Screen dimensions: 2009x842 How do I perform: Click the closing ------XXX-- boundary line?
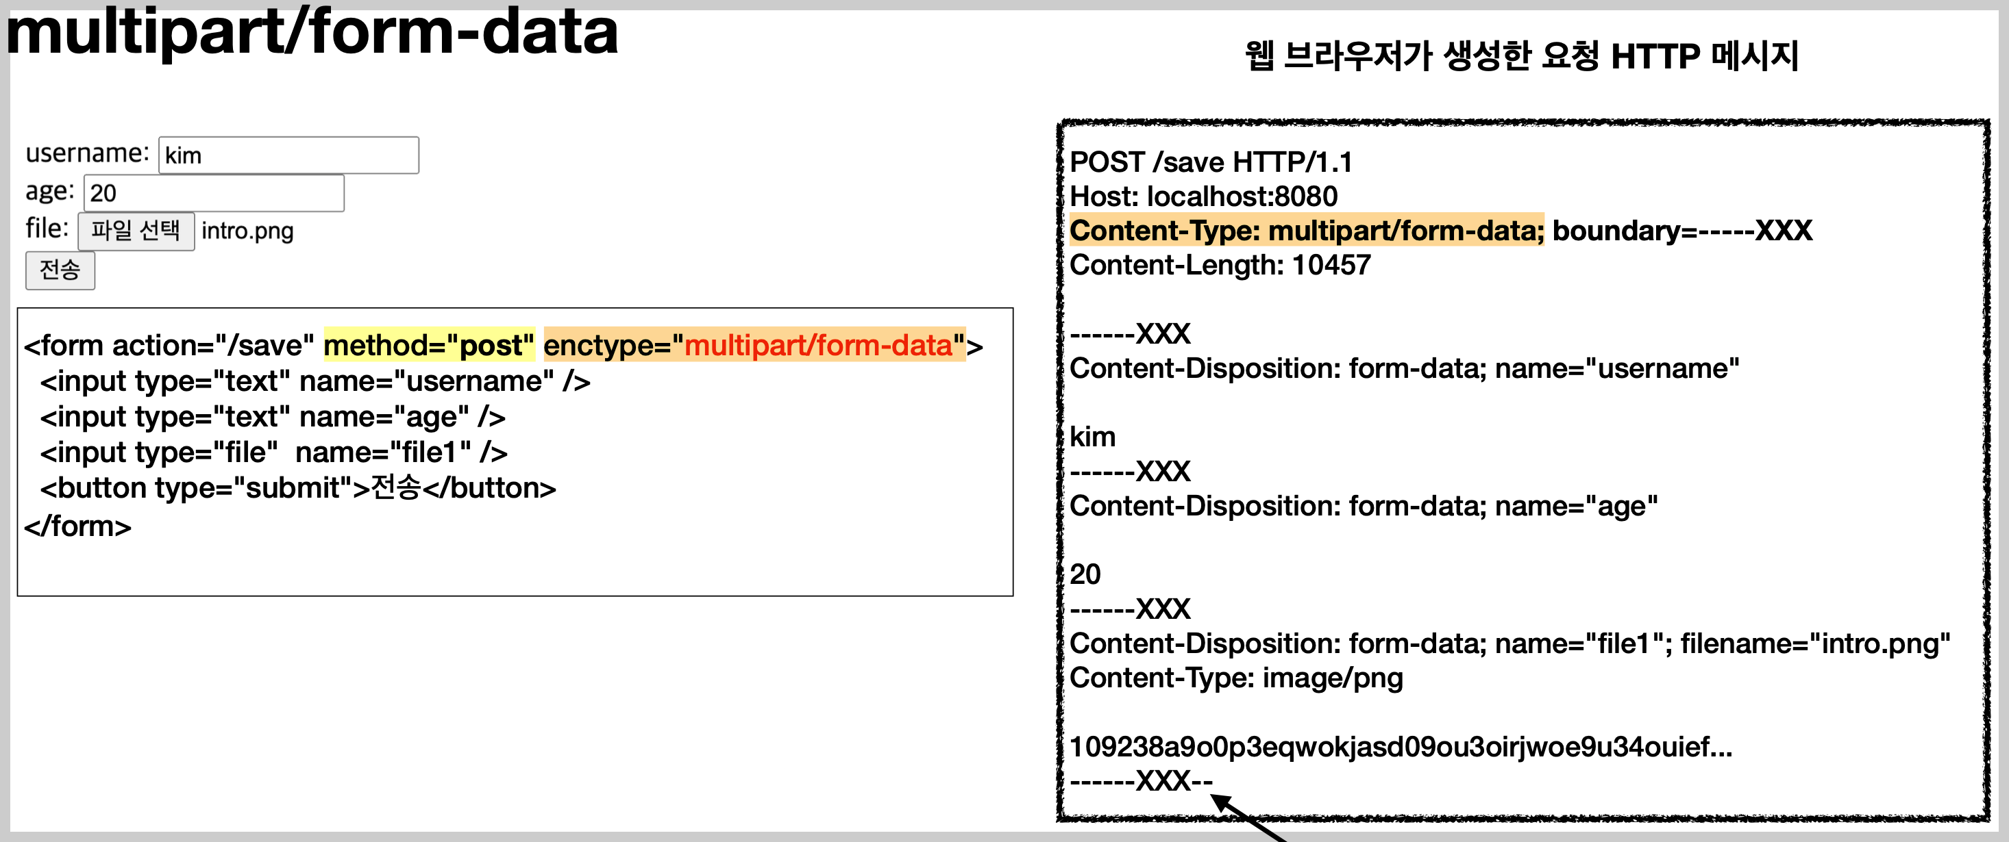tap(1140, 780)
